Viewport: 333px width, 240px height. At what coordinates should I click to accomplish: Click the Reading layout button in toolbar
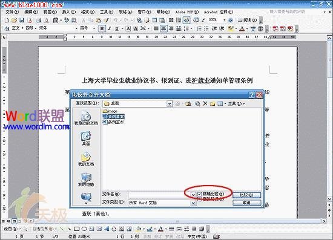click(247, 20)
